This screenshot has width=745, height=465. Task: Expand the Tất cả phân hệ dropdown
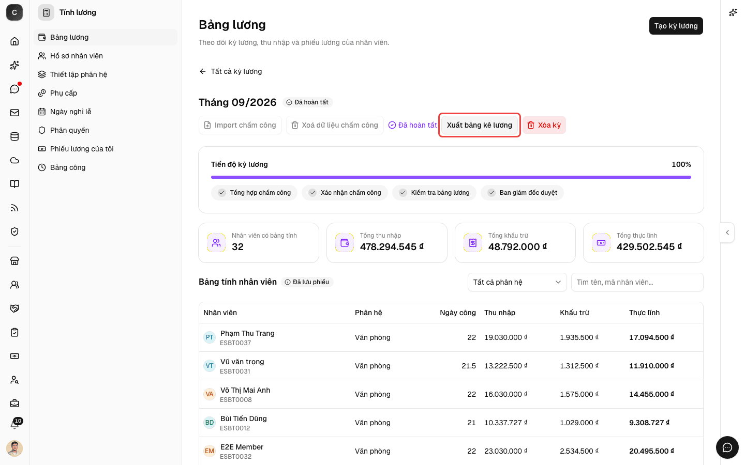click(x=517, y=282)
